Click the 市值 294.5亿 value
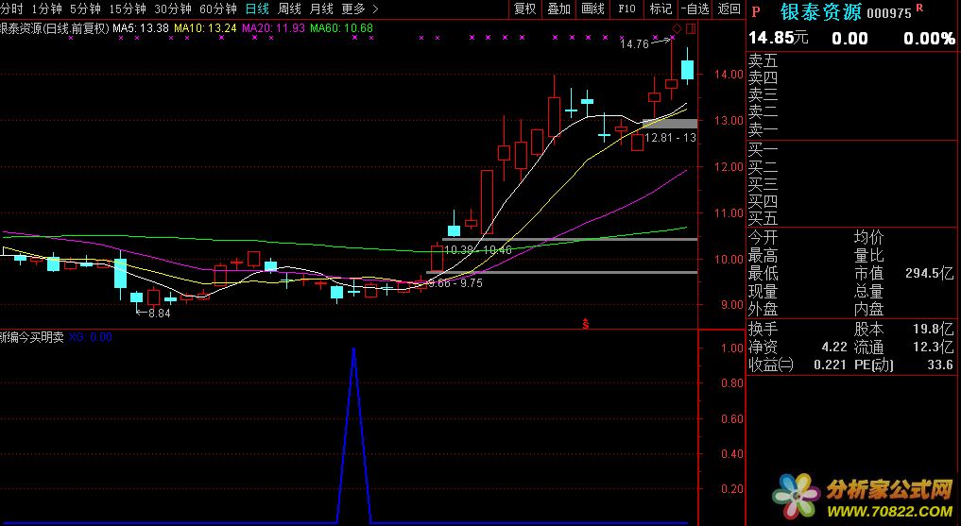This screenshot has width=961, height=526. (929, 273)
